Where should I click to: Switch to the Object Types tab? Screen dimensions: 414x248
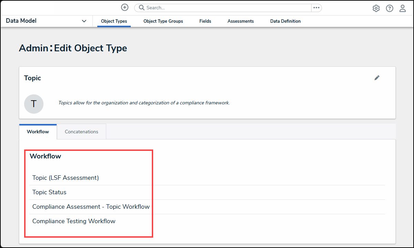114,21
